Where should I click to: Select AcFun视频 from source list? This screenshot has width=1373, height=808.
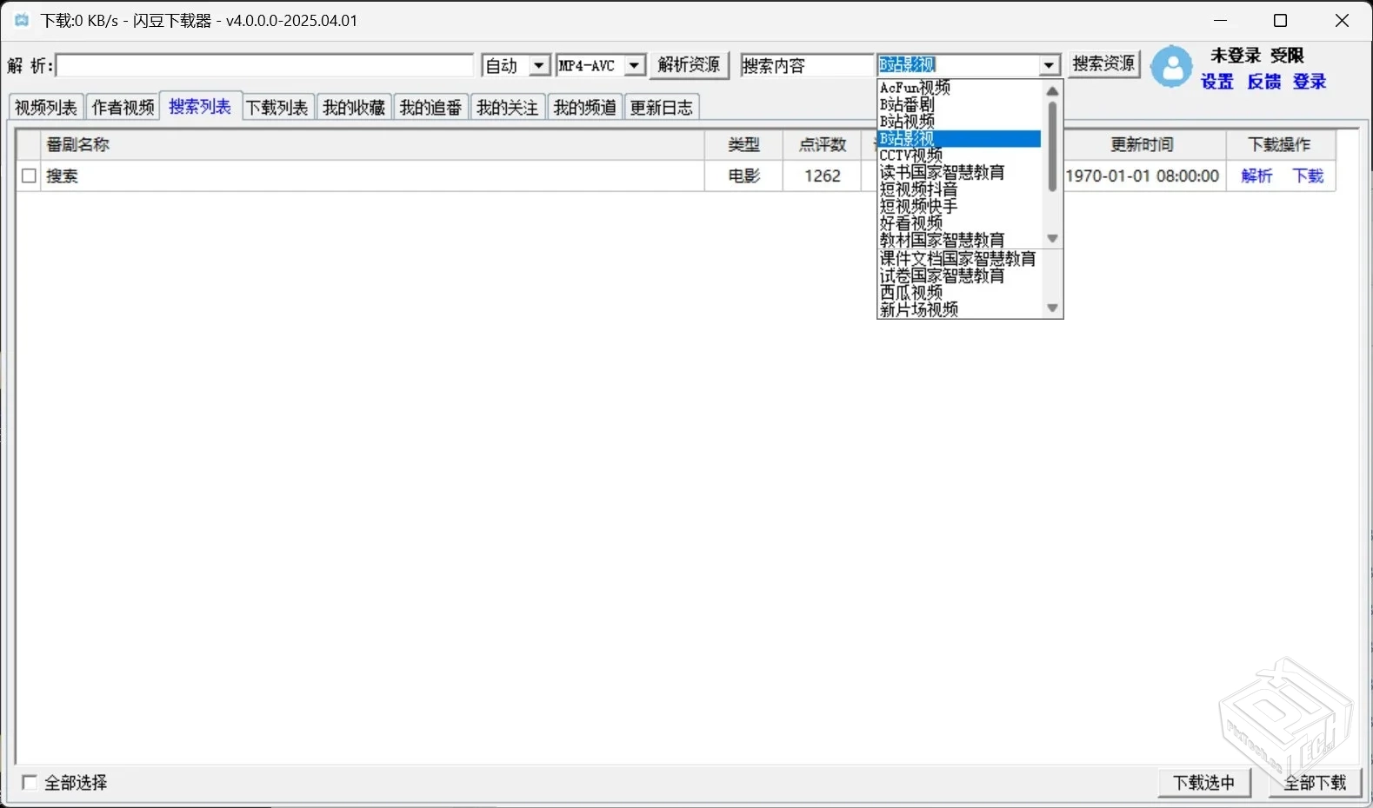(915, 88)
